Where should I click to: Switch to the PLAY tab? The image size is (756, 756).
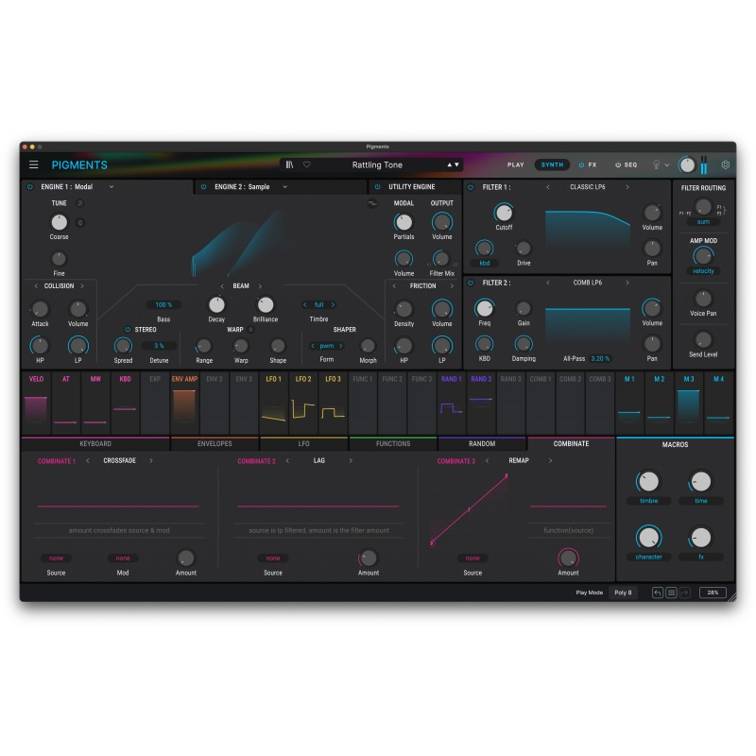point(515,163)
